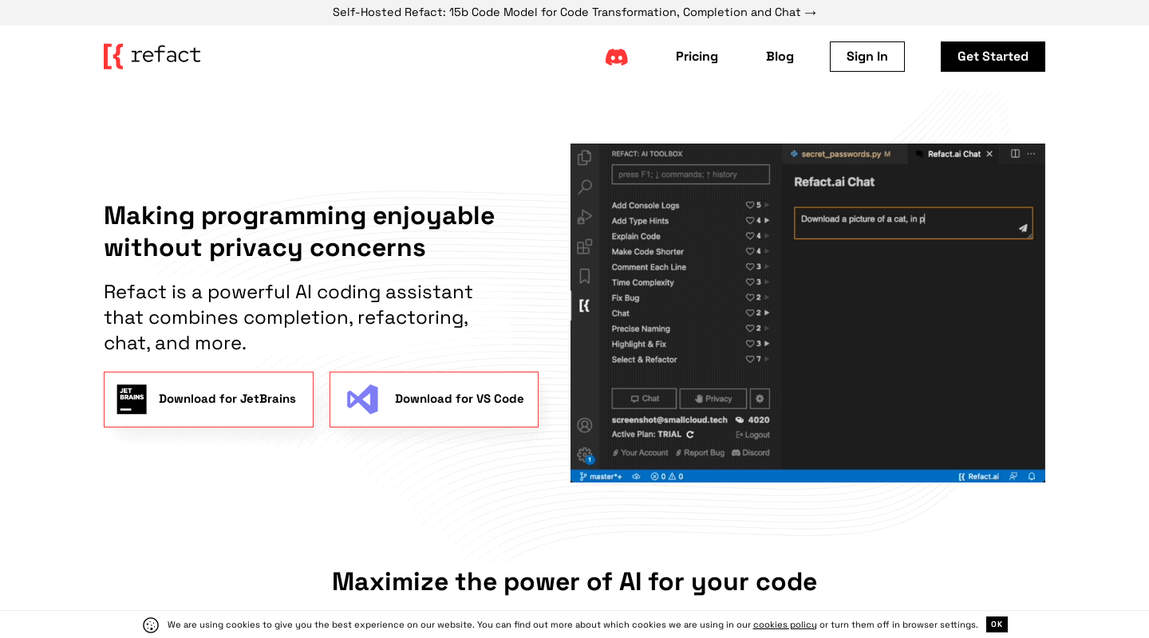Click the Refact.ai status bar item

pyautogui.click(x=978, y=477)
